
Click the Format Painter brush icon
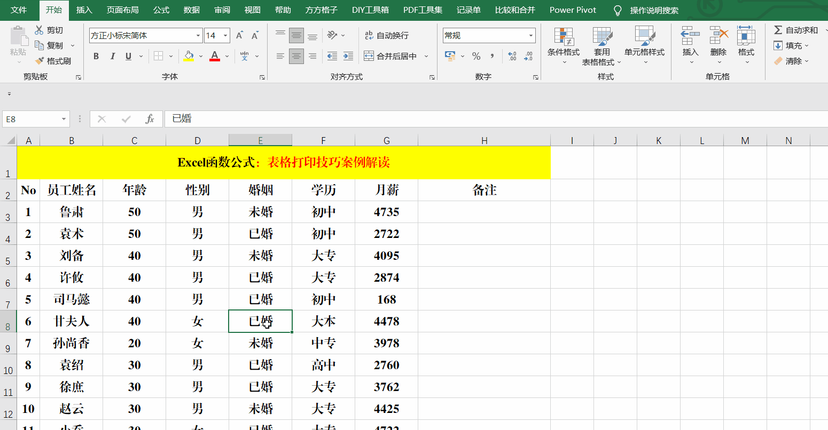(x=40, y=61)
